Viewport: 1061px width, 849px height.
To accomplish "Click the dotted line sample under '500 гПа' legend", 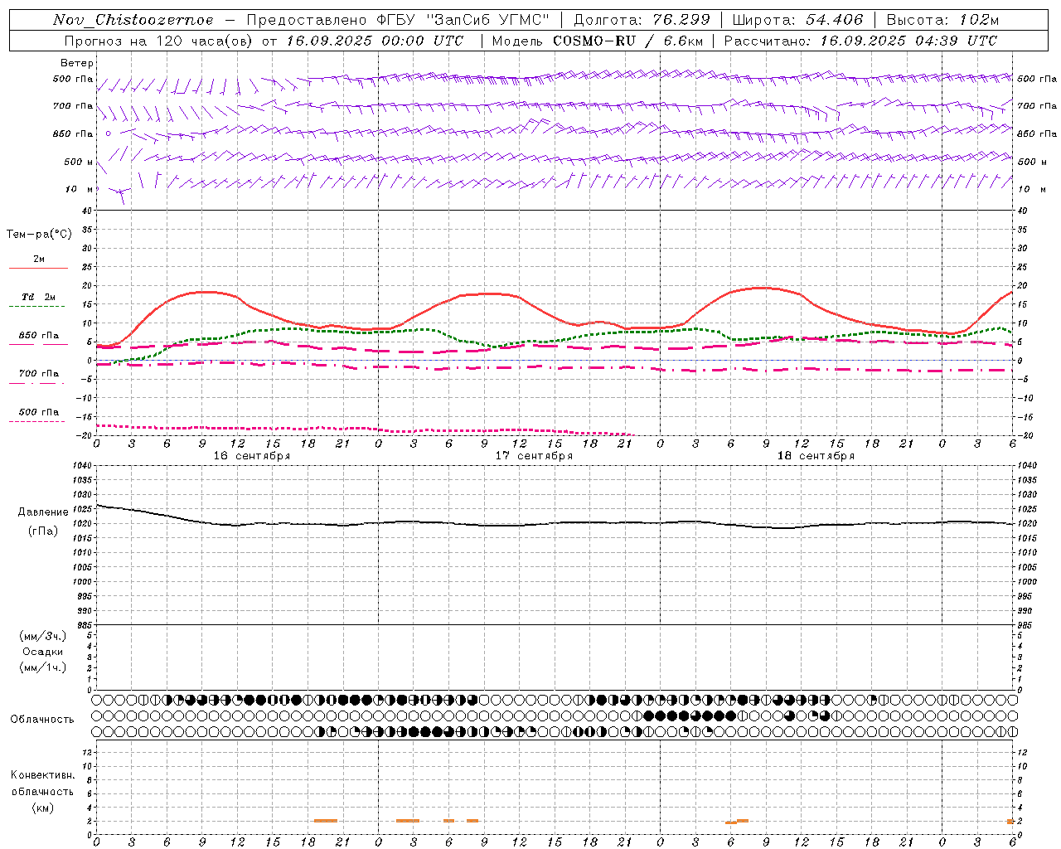I will 37,421.
